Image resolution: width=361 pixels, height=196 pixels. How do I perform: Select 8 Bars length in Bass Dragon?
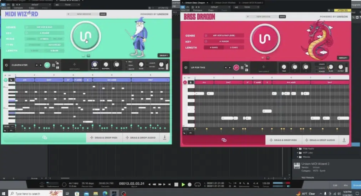[x=234, y=47]
